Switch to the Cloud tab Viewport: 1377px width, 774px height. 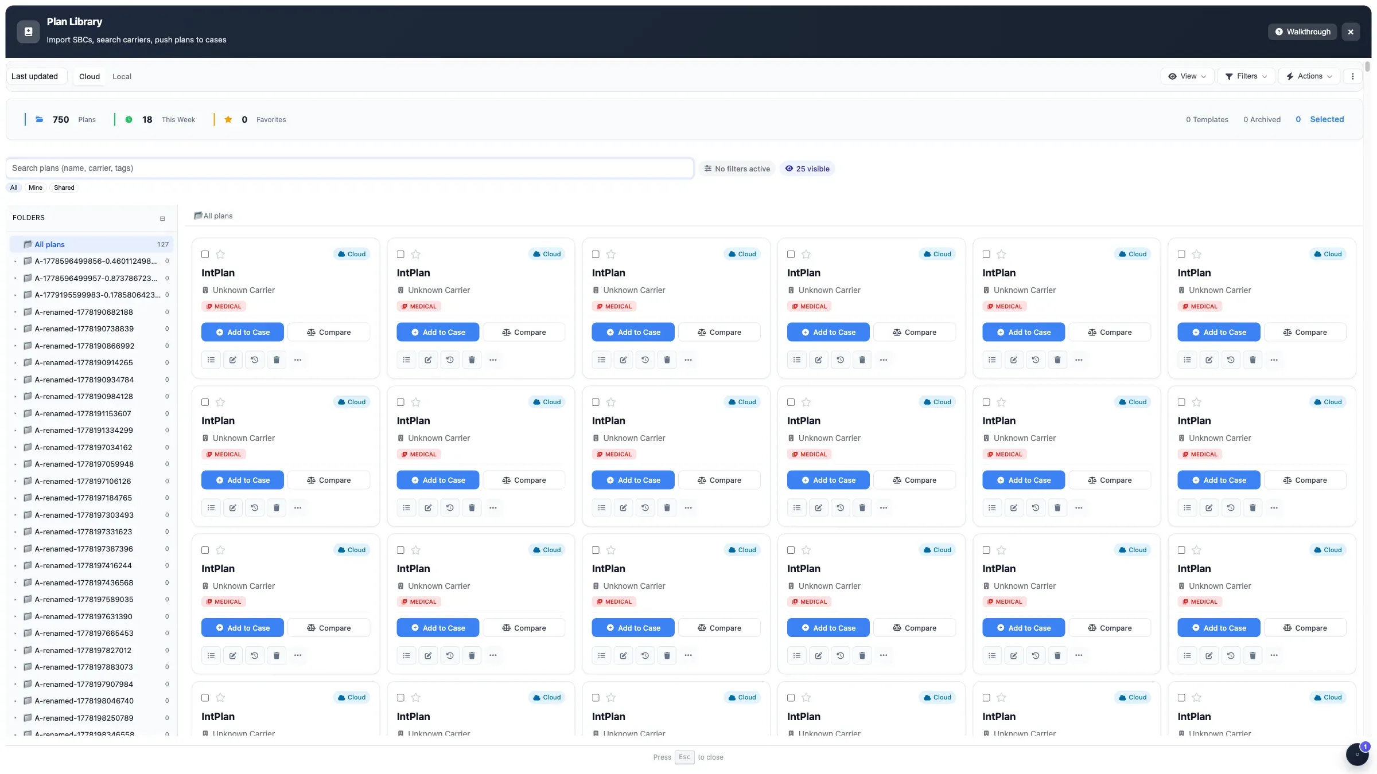(x=90, y=76)
